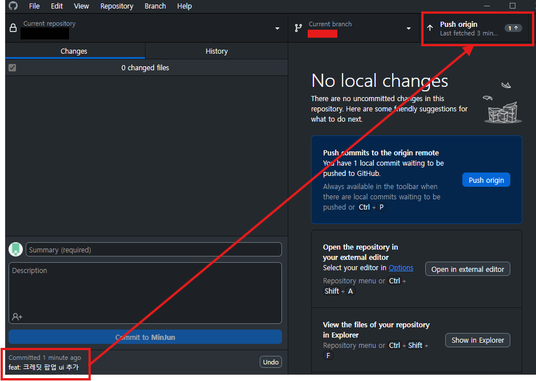
Task: Click Show in Explorer button
Action: [478, 340]
